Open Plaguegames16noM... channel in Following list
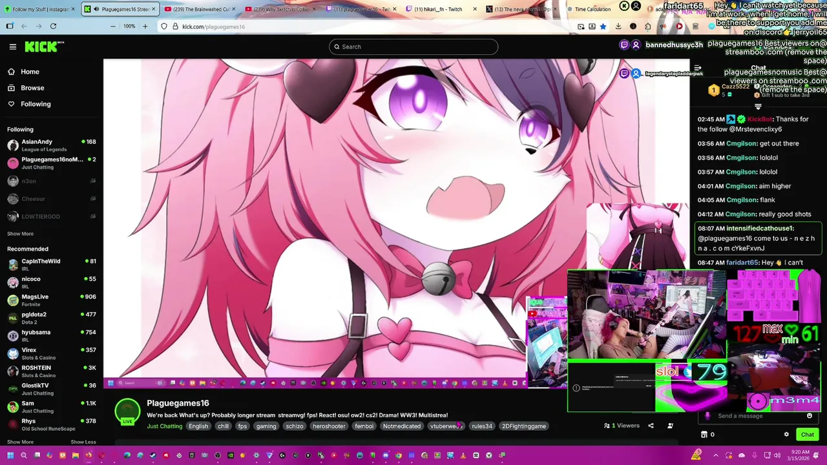The width and height of the screenshot is (827, 465). [x=52, y=163]
